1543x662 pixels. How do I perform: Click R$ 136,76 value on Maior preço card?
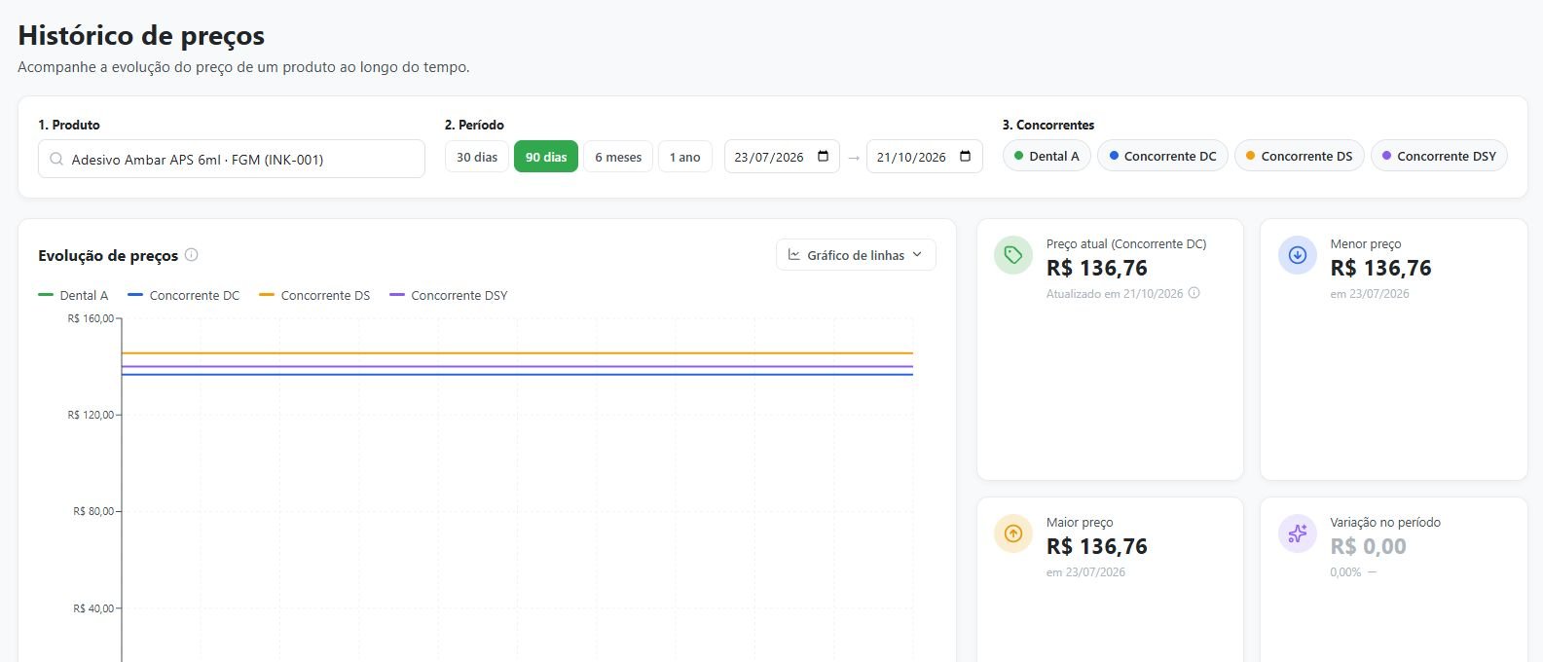1097,546
